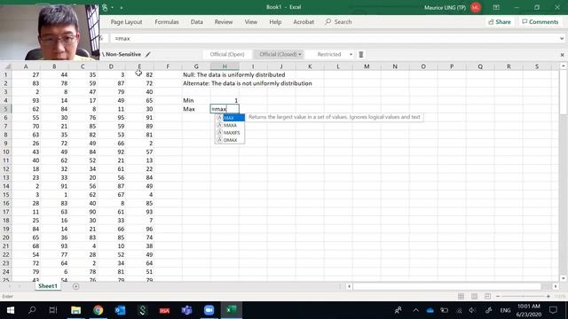Open the Review tab

click(x=224, y=21)
